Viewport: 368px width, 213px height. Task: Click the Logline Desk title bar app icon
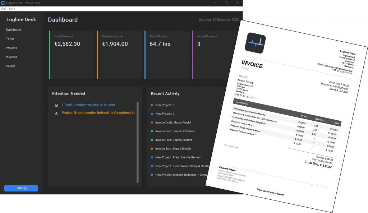3,3
